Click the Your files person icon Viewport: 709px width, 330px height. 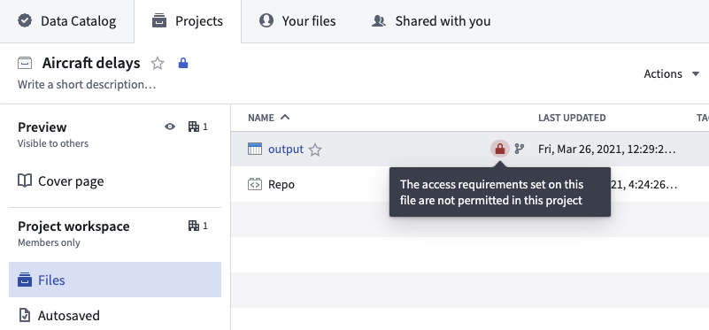(x=266, y=21)
